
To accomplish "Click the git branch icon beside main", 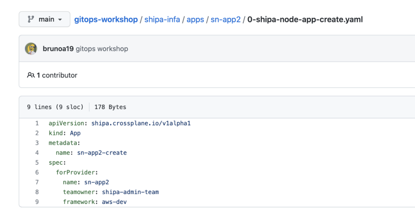I will pyautogui.click(x=31, y=20).
